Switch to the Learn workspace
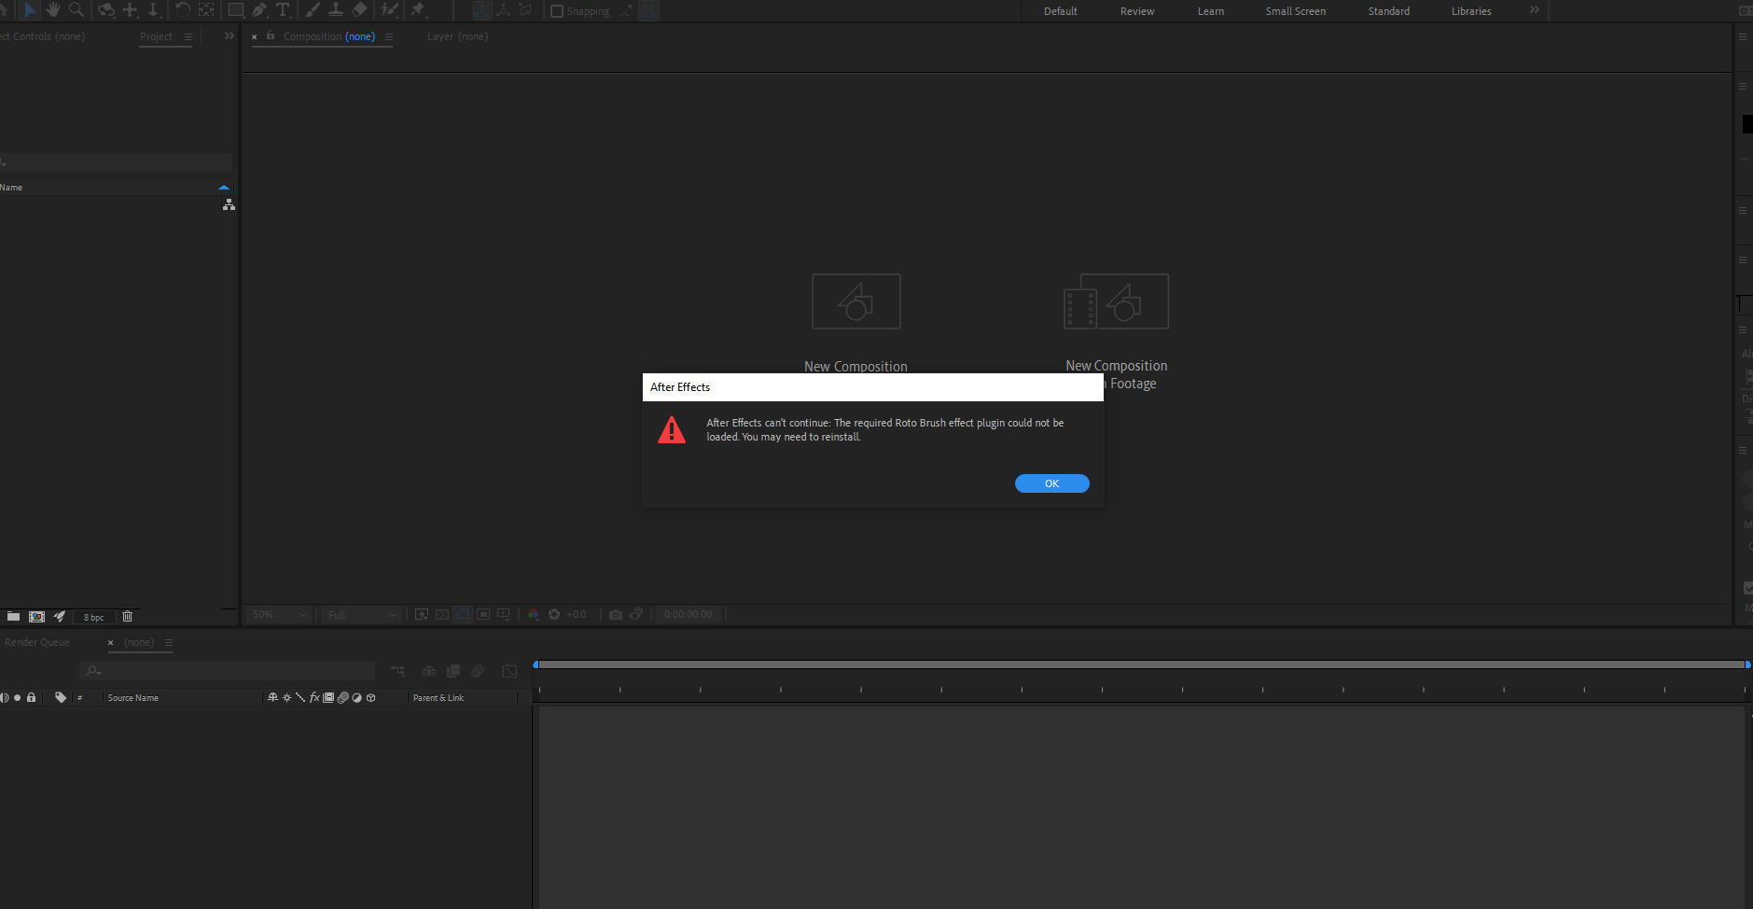This screenshot has height=909, width=1753. click(x=1211, y=11)
